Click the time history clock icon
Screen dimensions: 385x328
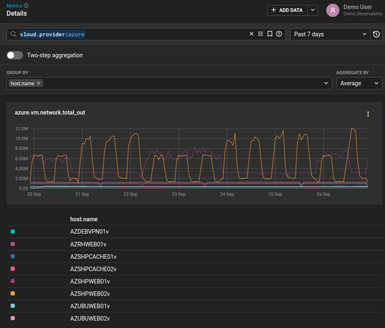(376, 35)
